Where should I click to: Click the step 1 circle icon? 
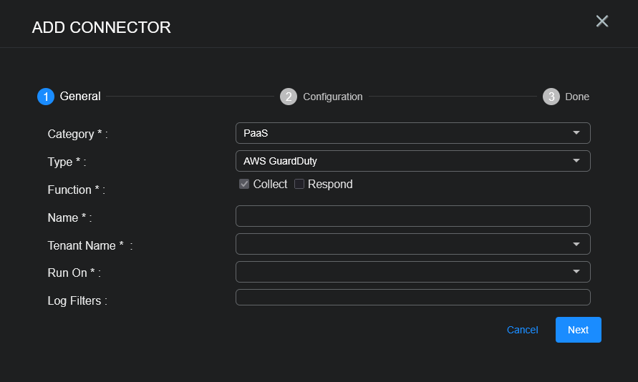tap(46, 97)
